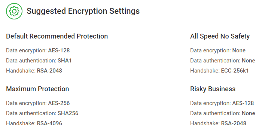Click Handshake label under All Speed No Safety
Image resolution: width=265 pixels, height=135 pixels.
click(x=205, y=71)
